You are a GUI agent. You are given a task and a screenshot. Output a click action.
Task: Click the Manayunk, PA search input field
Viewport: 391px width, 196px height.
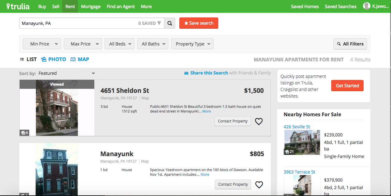(78, 23)
